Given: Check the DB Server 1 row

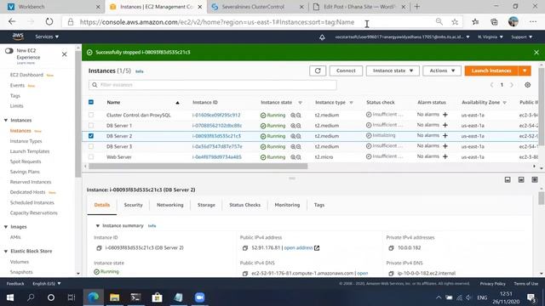Looking at the screenshot, I should click(x=91, y=126).
